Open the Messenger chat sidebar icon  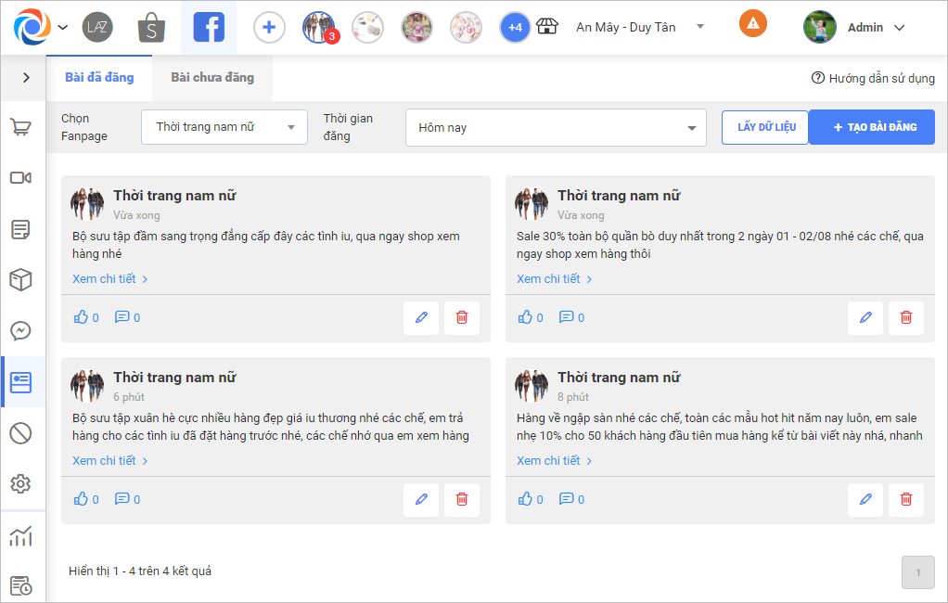point(21,331)
